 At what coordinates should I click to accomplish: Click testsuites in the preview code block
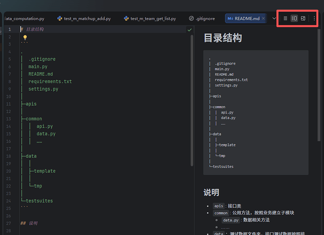point(223,166)
